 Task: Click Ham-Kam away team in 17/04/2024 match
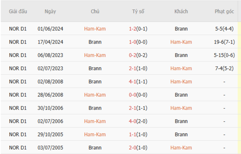pyautogui.click(x=181, y=42)
